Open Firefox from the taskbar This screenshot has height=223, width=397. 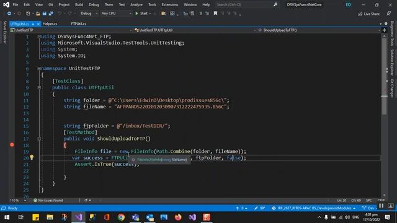coord(178,217)
